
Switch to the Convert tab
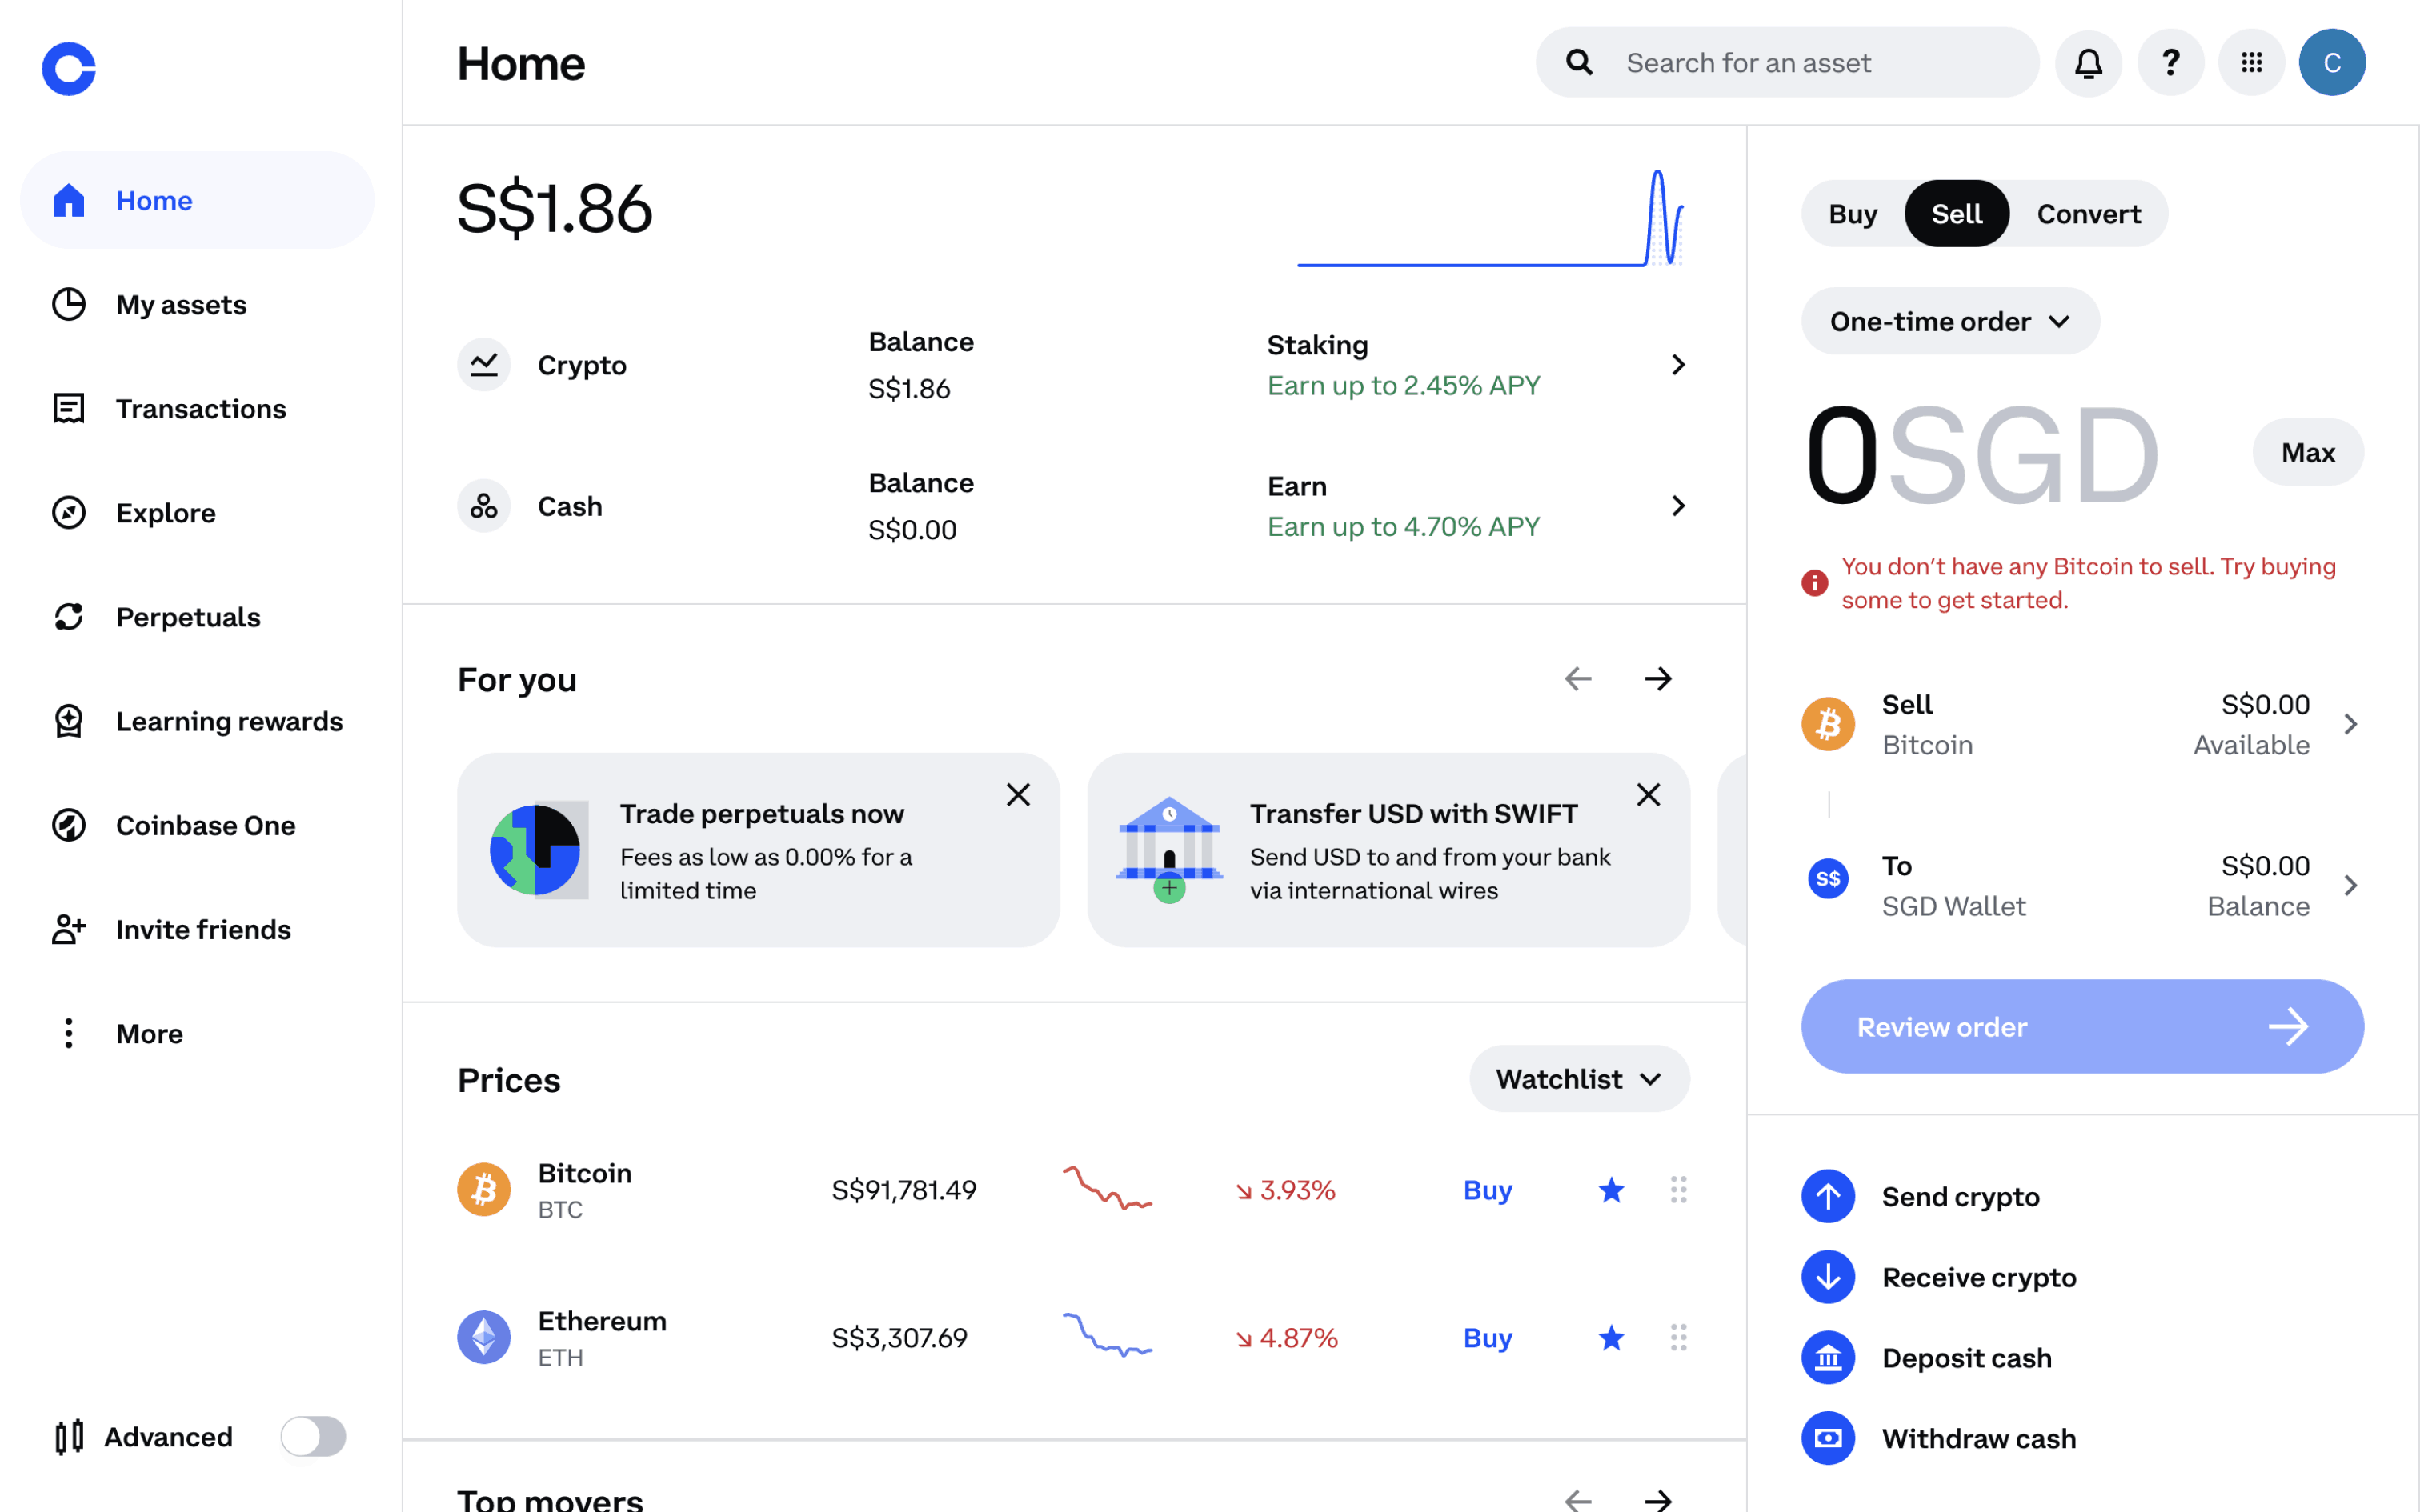pyautogui.click(x=2088, y=214)
